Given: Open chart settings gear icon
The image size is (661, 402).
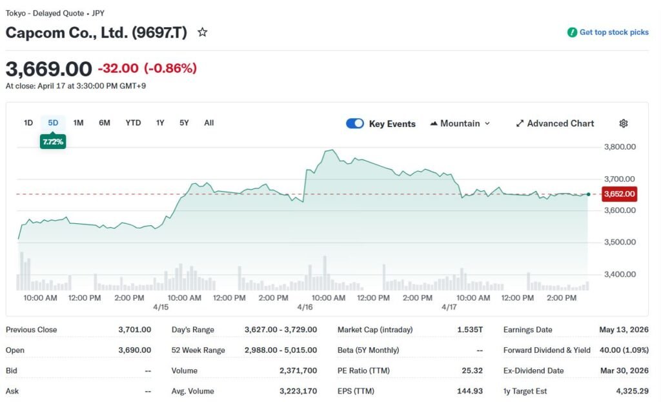Looking at the screenshot, I should pyautogui.click(x=623, y=123).
